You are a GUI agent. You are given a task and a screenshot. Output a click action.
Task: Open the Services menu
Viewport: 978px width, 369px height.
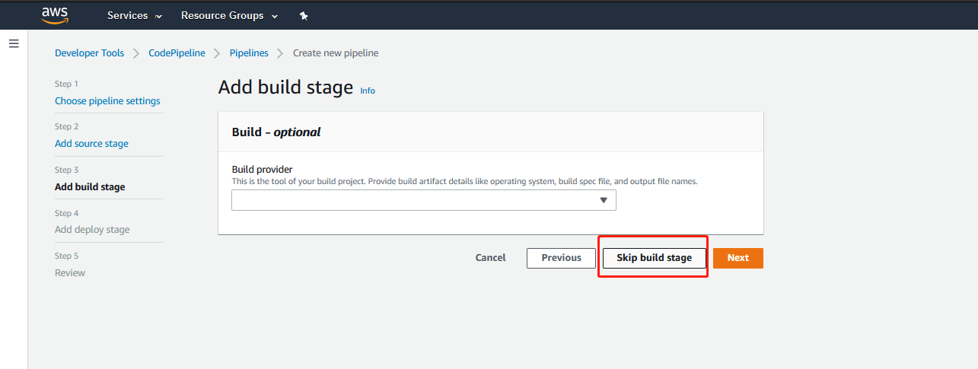click(135, 15)
